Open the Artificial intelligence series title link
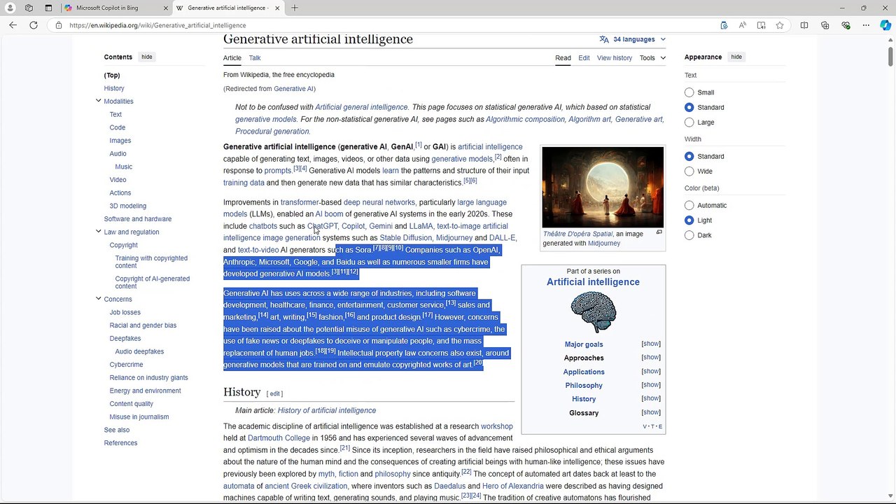Screen dimensions: 896x504 point(593,282)
